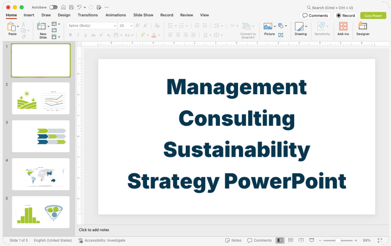391x246 pixels.
Task: Open the Animations tab
Action: 116,15
